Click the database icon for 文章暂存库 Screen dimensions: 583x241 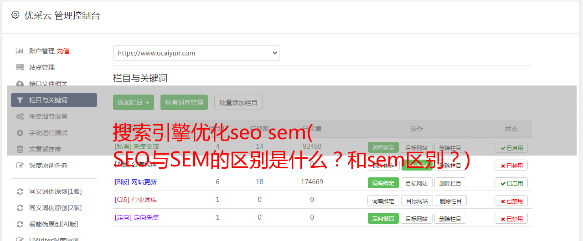20,149
